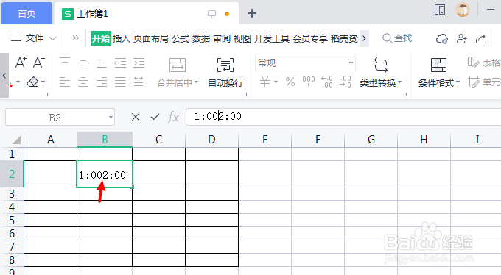Viewport: 501px width, 275px height.
Task: Open the 文件 menu
Action: click(34, 38)
